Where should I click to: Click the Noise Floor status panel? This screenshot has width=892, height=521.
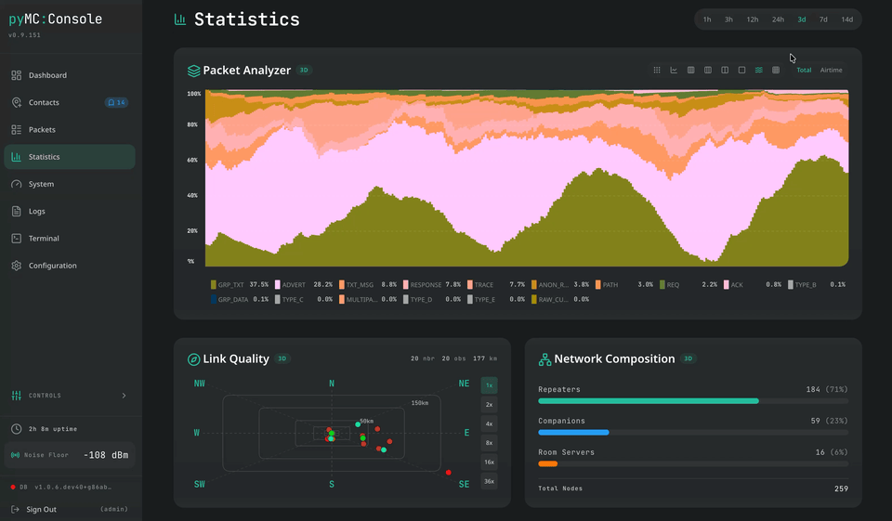[x=70, y=455]
